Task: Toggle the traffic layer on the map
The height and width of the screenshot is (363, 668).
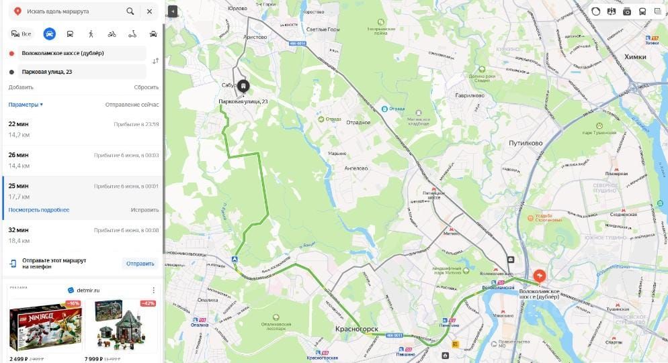Action: (x=596, y=11)
